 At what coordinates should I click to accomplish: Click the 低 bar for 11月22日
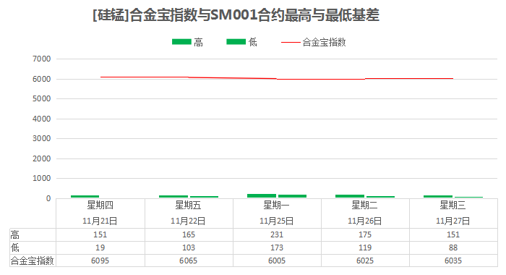point(204,197)
